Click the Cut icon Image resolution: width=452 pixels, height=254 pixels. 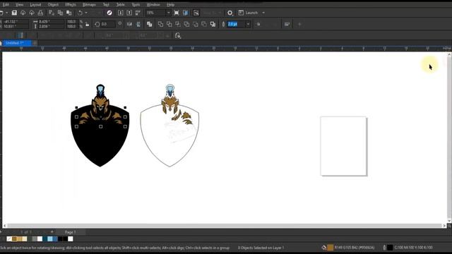coord(52,13)
